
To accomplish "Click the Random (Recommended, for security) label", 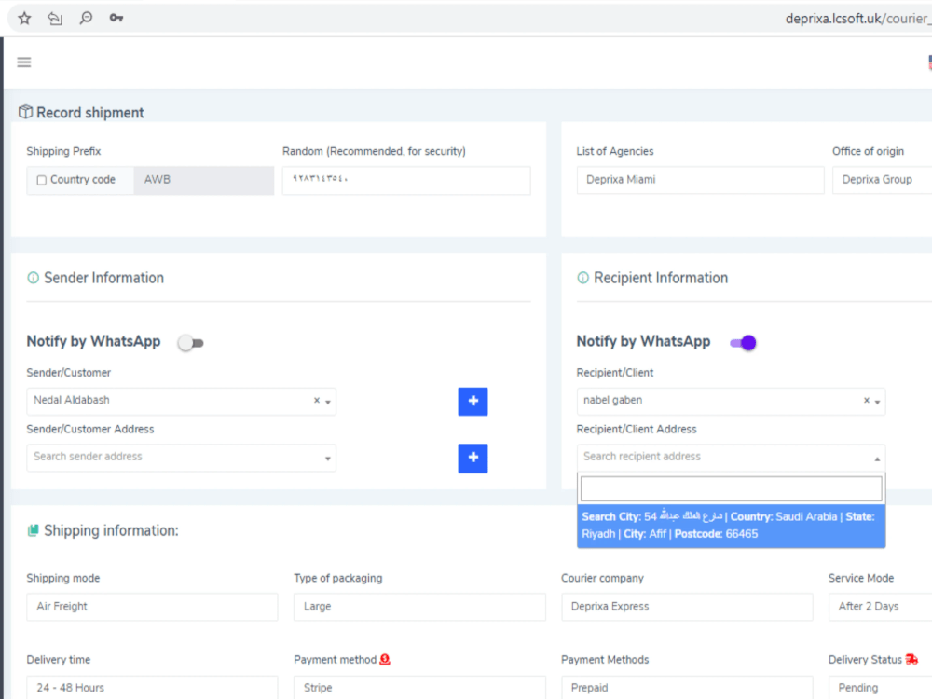I will tap(374, 151).
